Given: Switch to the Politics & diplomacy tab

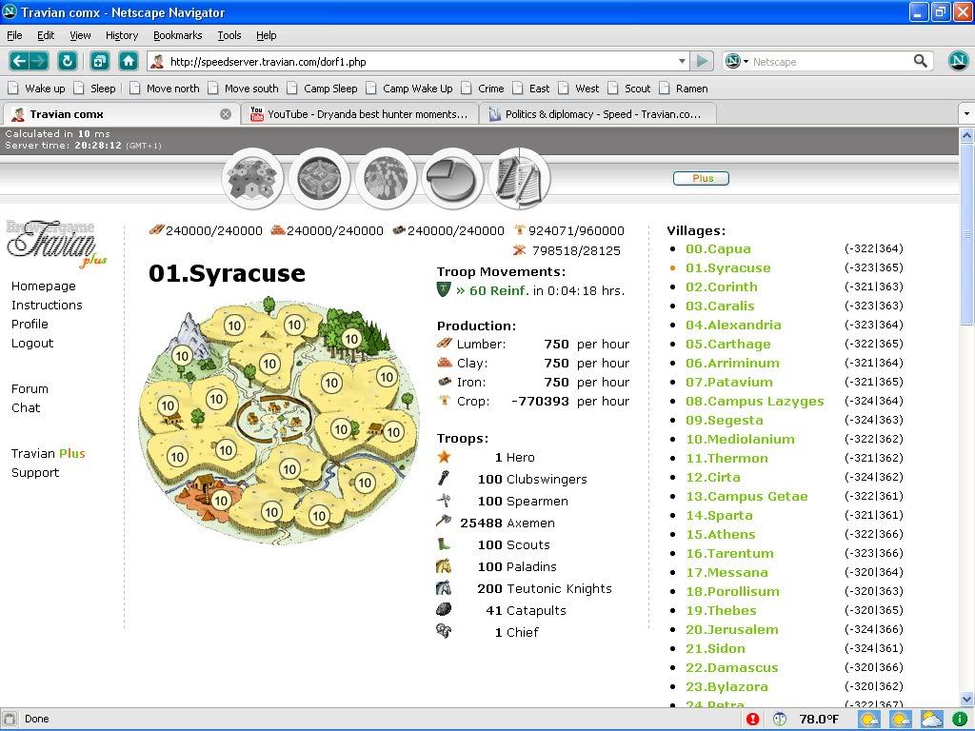Looking at the screenshot, I should point(597,114).
